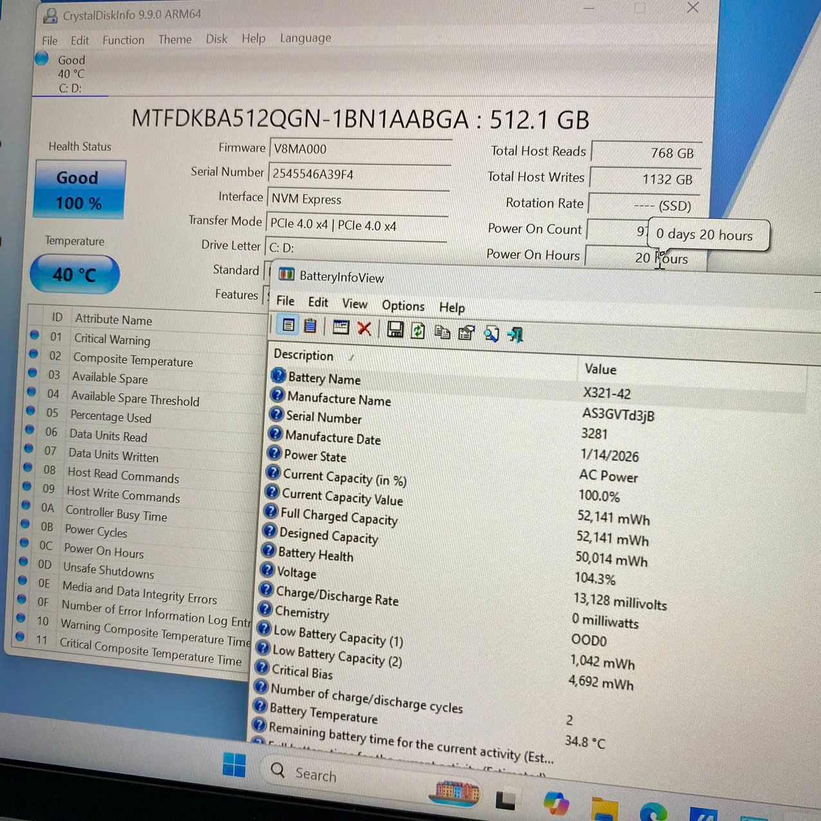The image size is (821, 821).
Task: Click the Find magnifier toolbar icon
Action: coord(492,334)
